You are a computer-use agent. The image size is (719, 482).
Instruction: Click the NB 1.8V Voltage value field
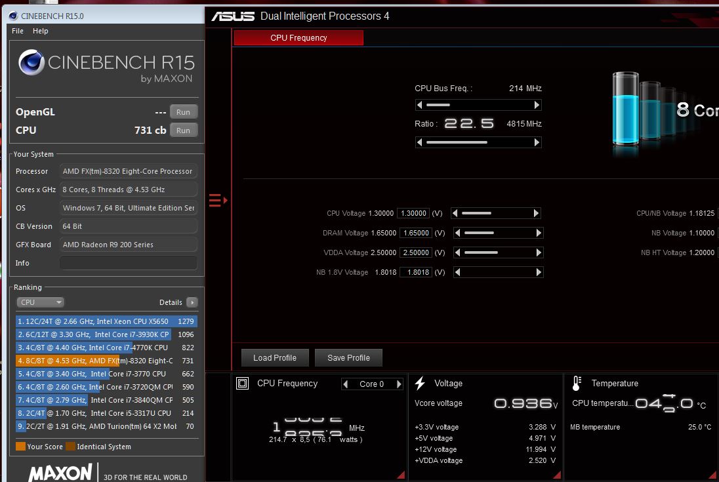(416, 272)
